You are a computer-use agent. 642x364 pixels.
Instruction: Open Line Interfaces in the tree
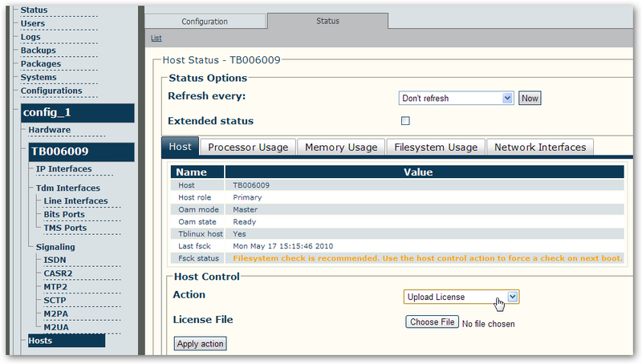click(x=75, y=201)
